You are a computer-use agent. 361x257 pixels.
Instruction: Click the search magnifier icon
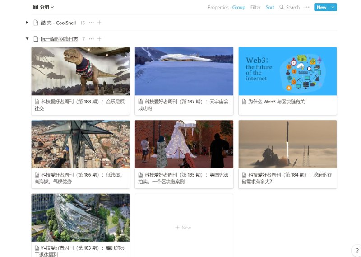pyautogui.click(x=282, y=7)
